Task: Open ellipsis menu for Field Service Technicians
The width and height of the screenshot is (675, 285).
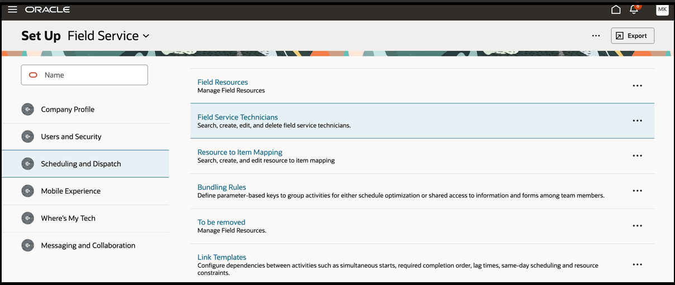Action: coord(637,120)
